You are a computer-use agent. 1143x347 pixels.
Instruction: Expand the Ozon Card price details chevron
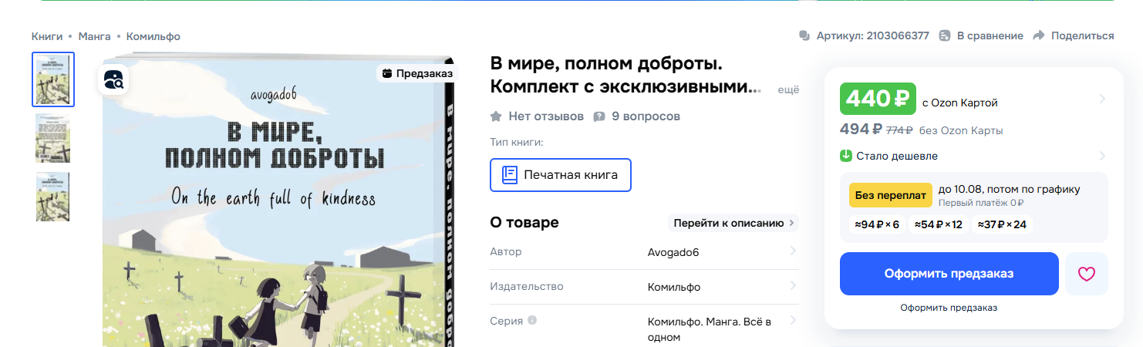point(1102,99)
